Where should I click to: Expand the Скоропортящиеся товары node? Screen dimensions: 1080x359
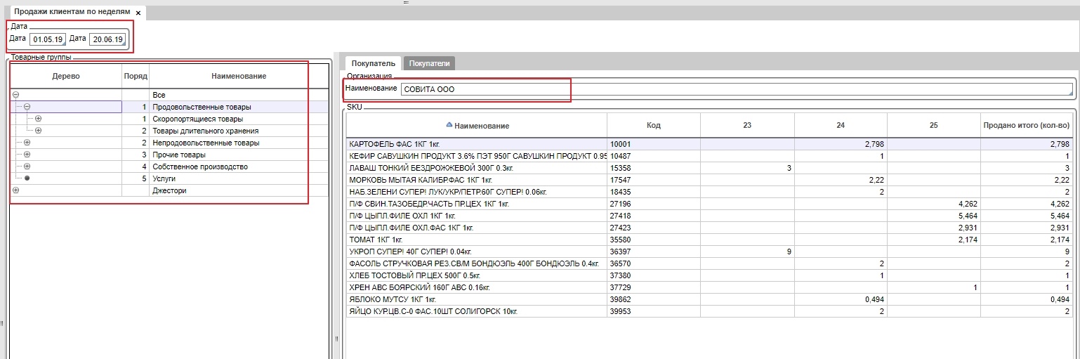[39, 119]
